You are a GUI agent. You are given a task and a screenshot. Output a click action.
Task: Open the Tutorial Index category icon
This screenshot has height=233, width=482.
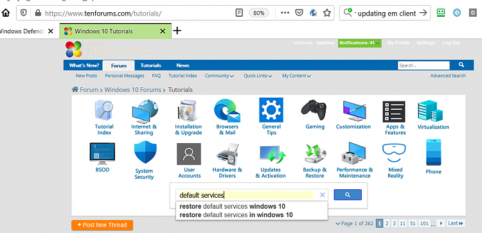[x=104, y=110]
